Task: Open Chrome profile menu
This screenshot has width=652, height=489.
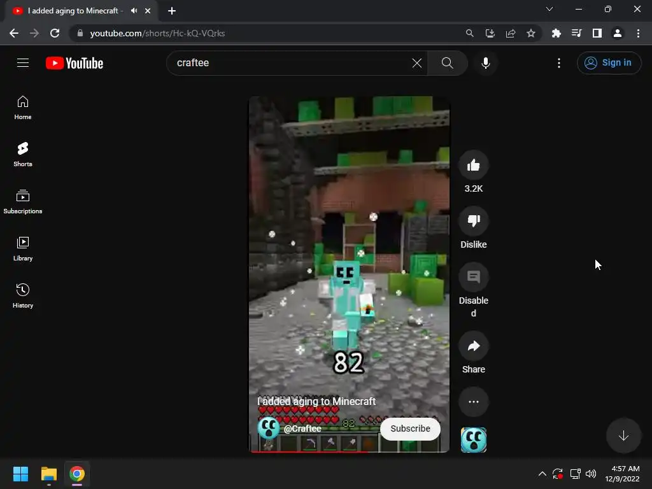Action: pos(618,33)
